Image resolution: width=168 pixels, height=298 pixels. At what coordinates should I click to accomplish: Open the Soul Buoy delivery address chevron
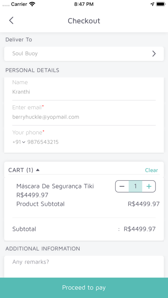(x=154, y=54)
